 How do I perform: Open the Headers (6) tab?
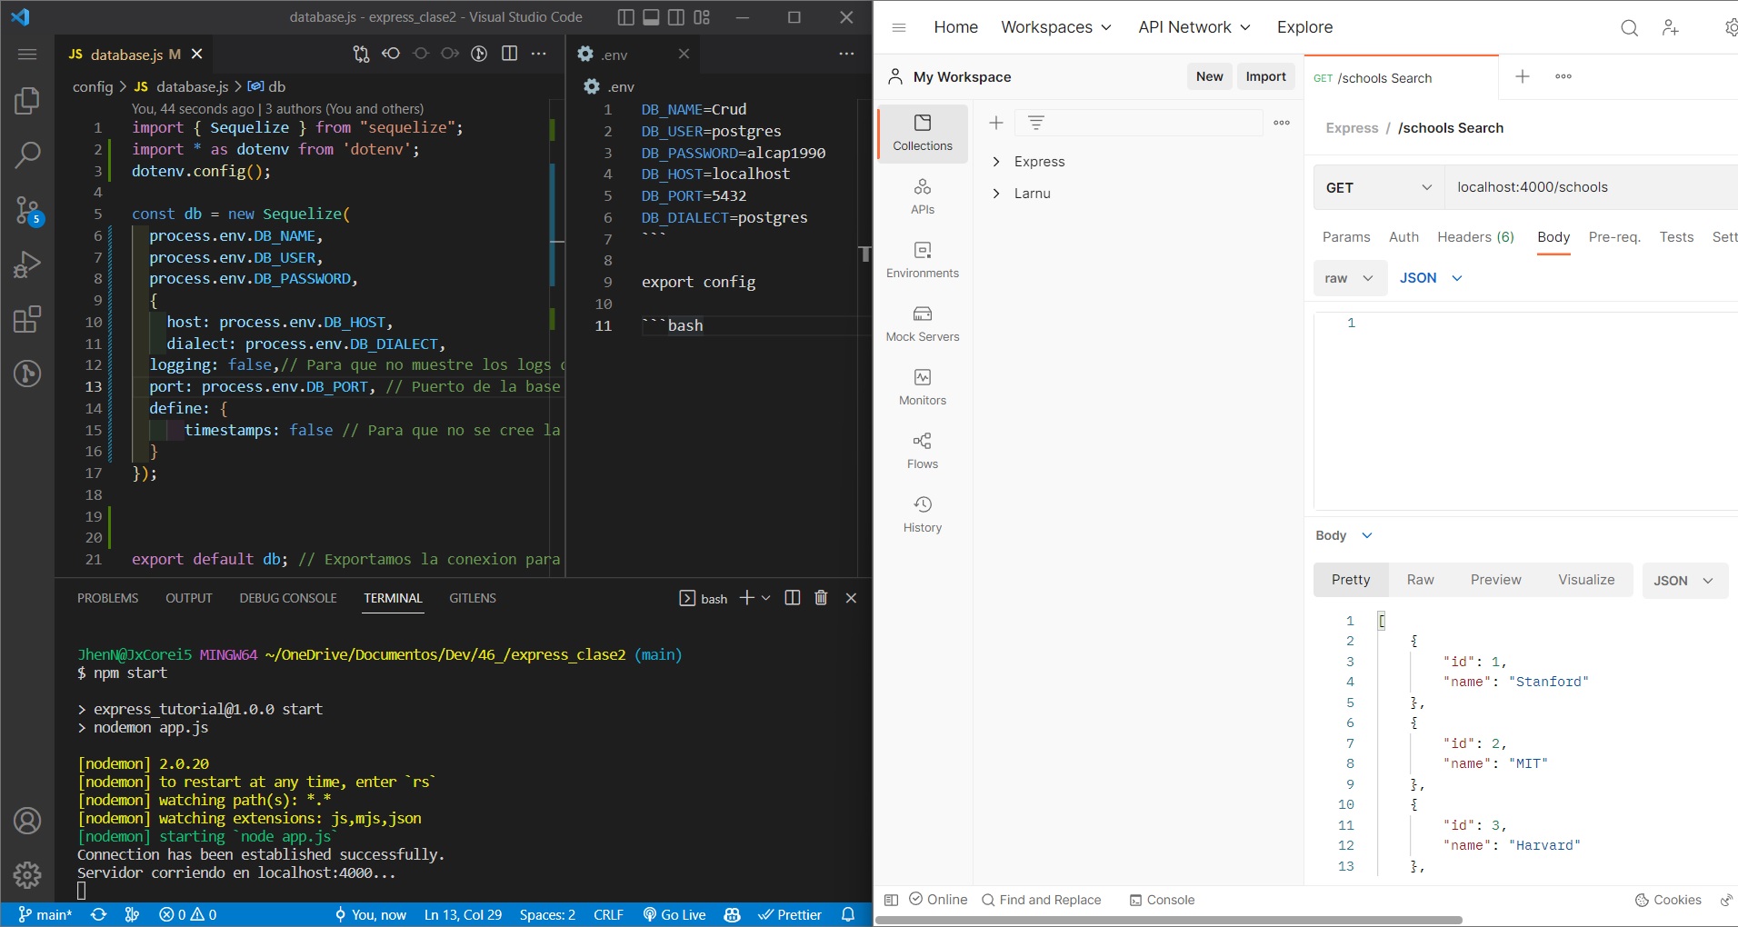click(x=1475, y=237)
